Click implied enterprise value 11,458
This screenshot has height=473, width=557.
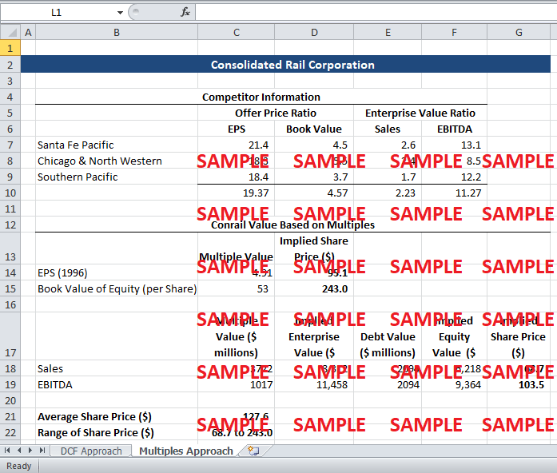332,384
